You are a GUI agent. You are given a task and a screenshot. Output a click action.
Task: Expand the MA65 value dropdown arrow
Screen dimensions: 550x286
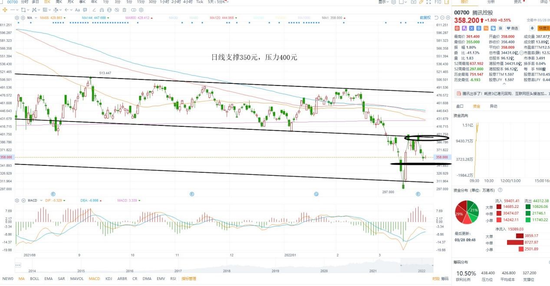coord(64,18)
